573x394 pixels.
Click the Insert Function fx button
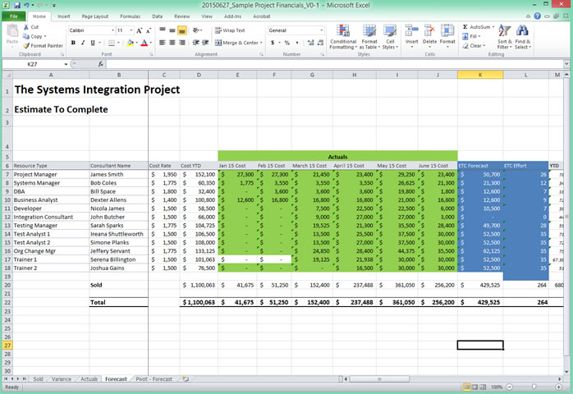tap(100, 64)
